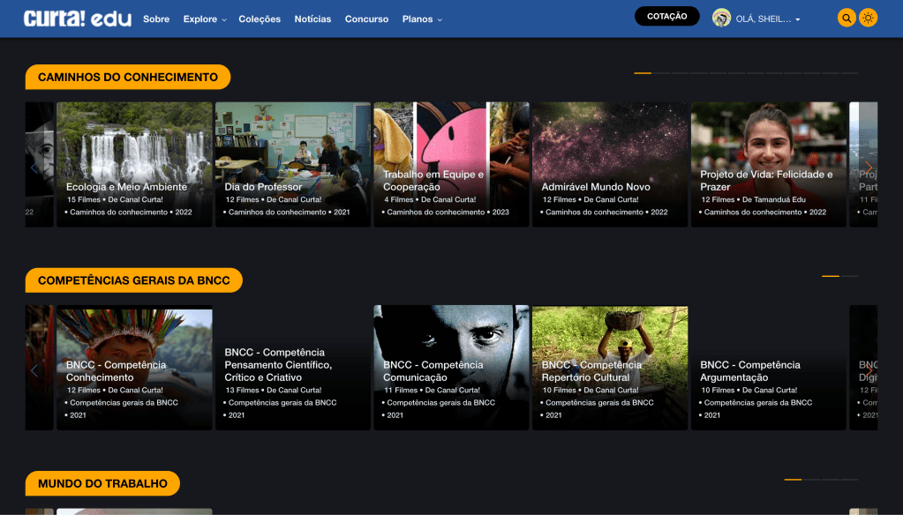The height and width of the screenshot is (515, 903).
Task: Click the Curta! Edu logo
Action: (78, 19)
